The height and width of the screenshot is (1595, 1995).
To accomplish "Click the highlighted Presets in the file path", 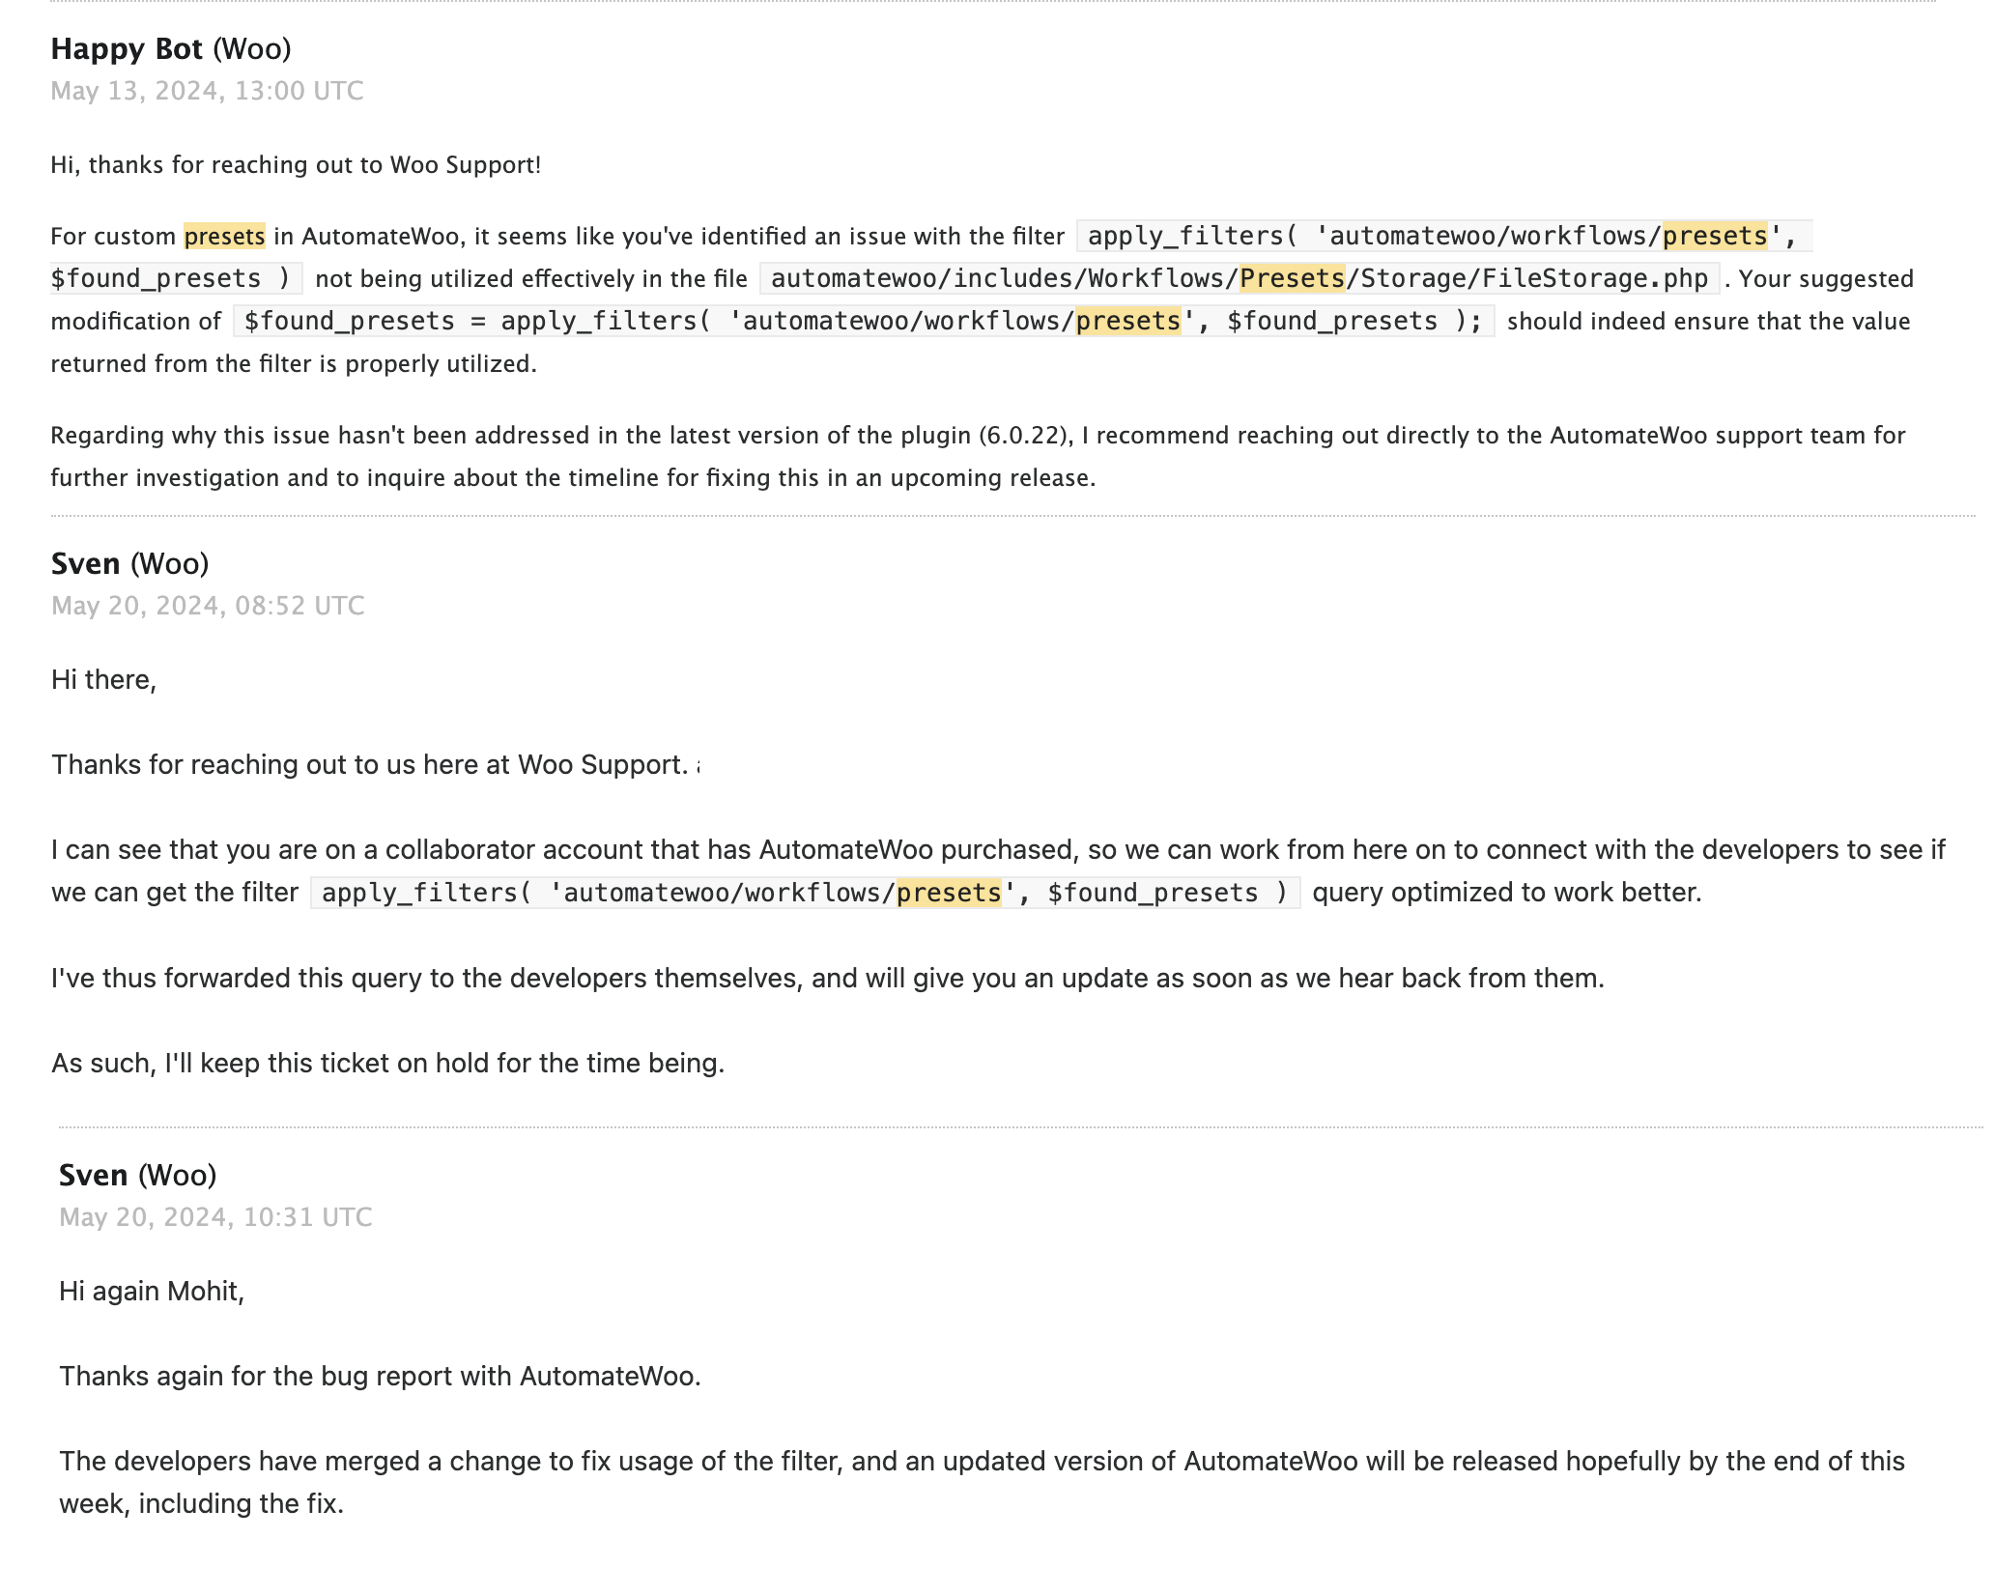I will [x=1293, y=278].
